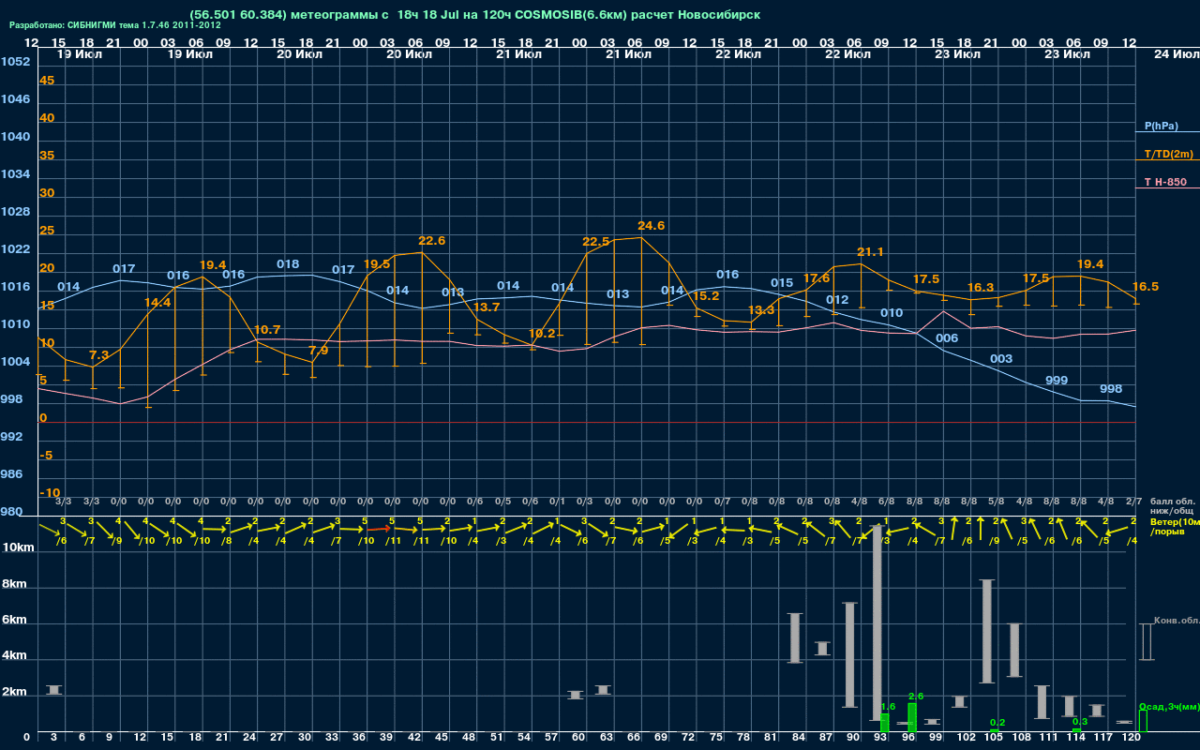The height and width of the screenshot is (750, 1200).
Task: Click the 006 pressure curve label
Action: point(947,338)
